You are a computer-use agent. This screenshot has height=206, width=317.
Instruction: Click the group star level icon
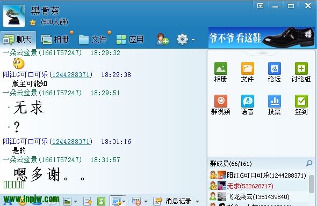point(33,22)
